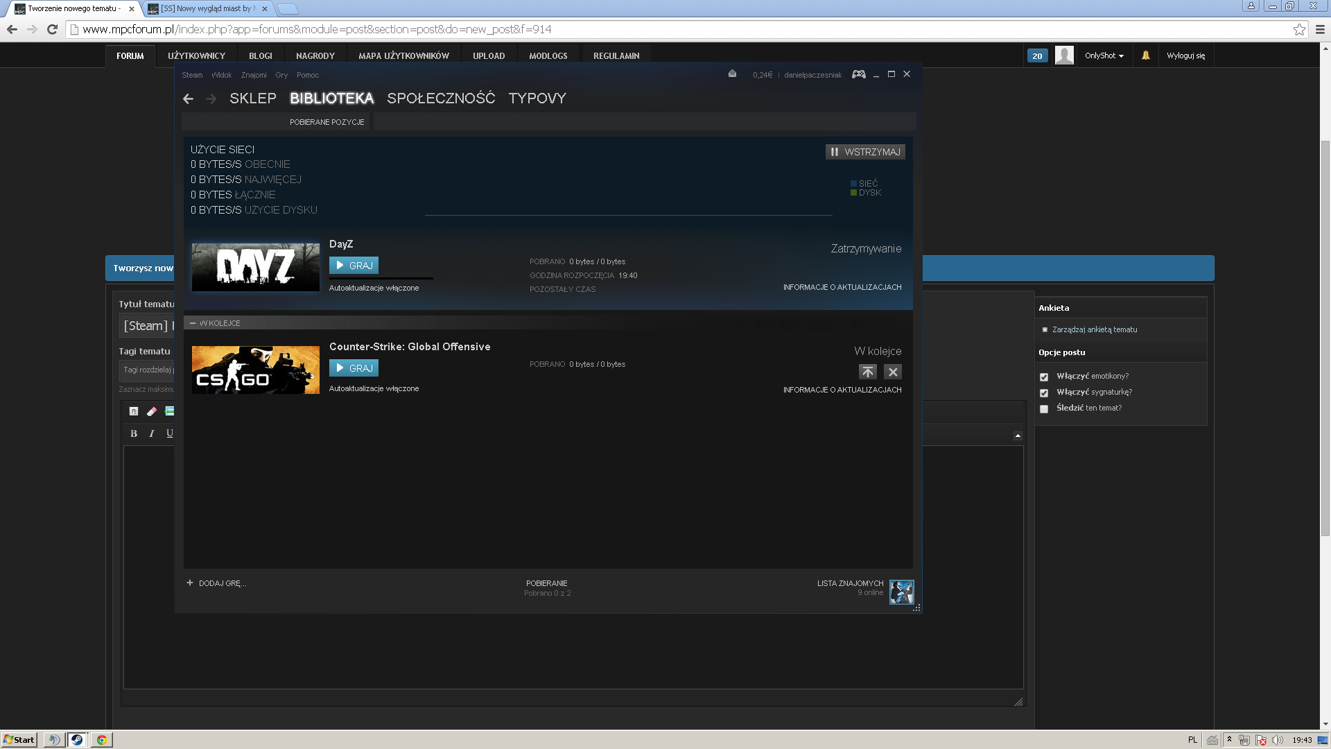
Task: Open Steam inbox envelope icon
Action: click(732, 74)
